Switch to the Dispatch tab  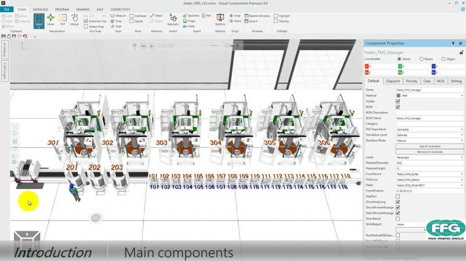pyautogui.click(x=393, y=81)
